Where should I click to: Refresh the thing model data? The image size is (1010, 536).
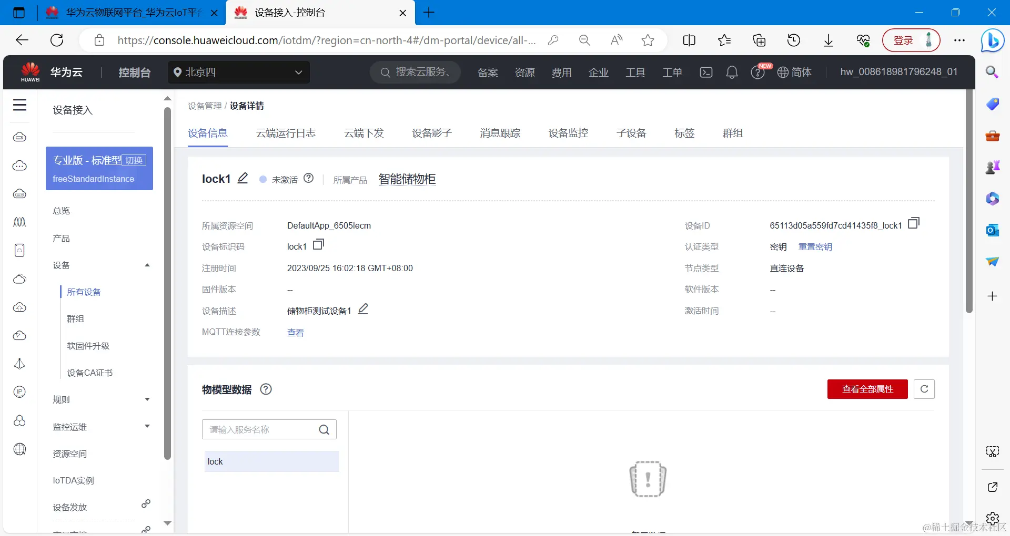[924, 389]
